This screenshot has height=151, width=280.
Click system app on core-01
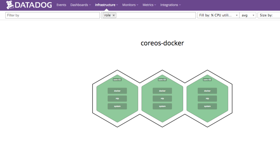[x=117, y=106]
